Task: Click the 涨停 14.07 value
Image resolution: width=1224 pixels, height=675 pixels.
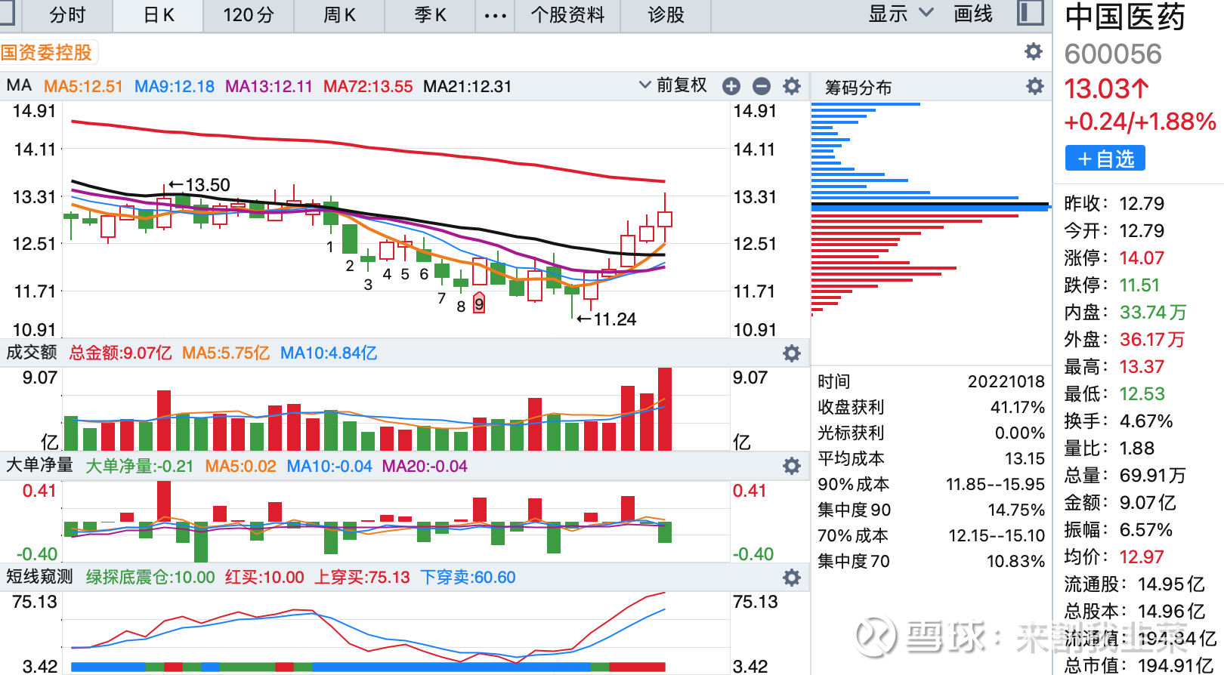Action: (x=1142, y=258)
